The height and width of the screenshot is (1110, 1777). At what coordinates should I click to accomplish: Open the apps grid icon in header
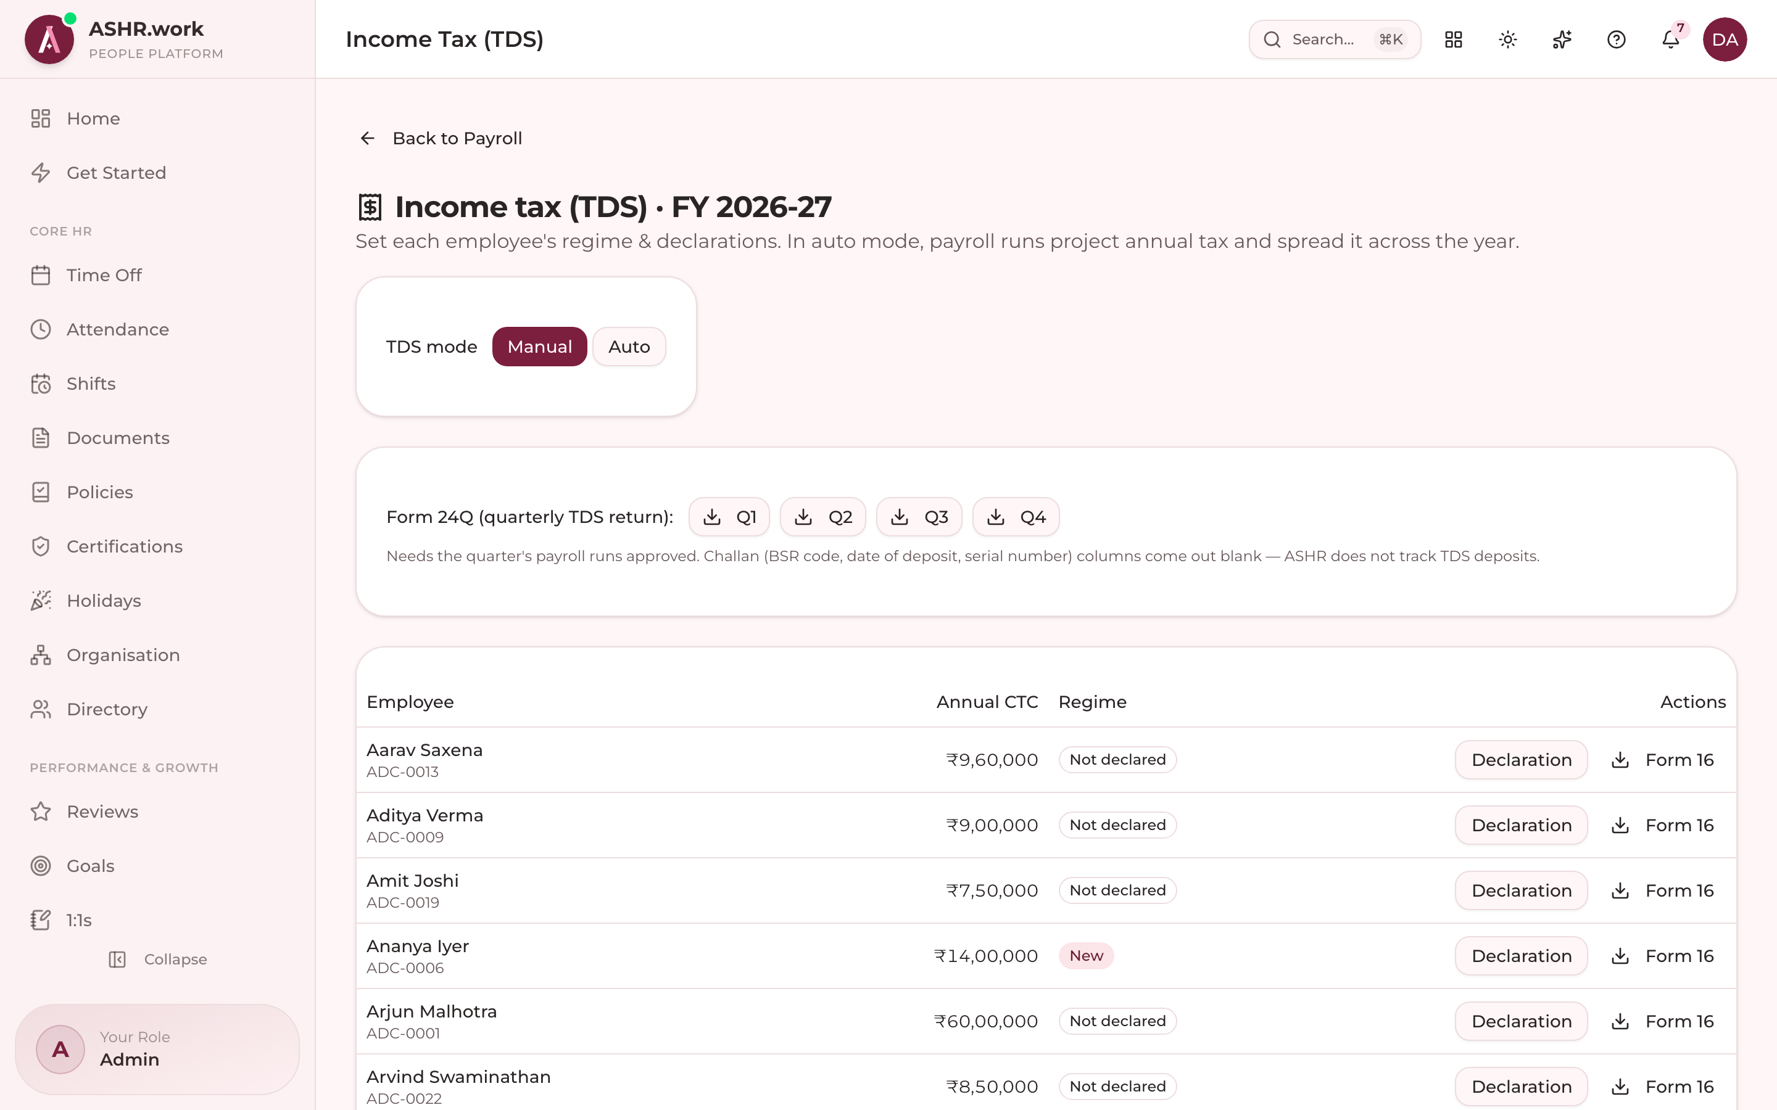[x=1453, y=39]
